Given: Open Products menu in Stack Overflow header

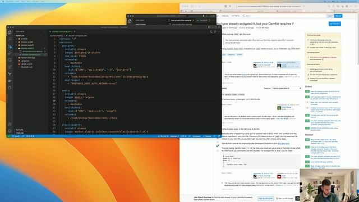Looking at the screenshot, I should coord(225,16).
